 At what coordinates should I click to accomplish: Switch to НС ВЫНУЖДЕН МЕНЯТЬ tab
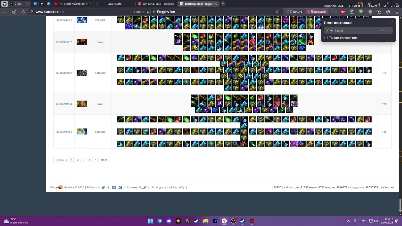[x=73, y=4]
